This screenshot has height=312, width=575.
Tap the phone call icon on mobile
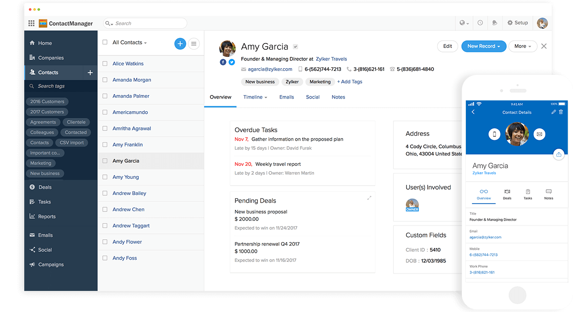pos(495,134)
